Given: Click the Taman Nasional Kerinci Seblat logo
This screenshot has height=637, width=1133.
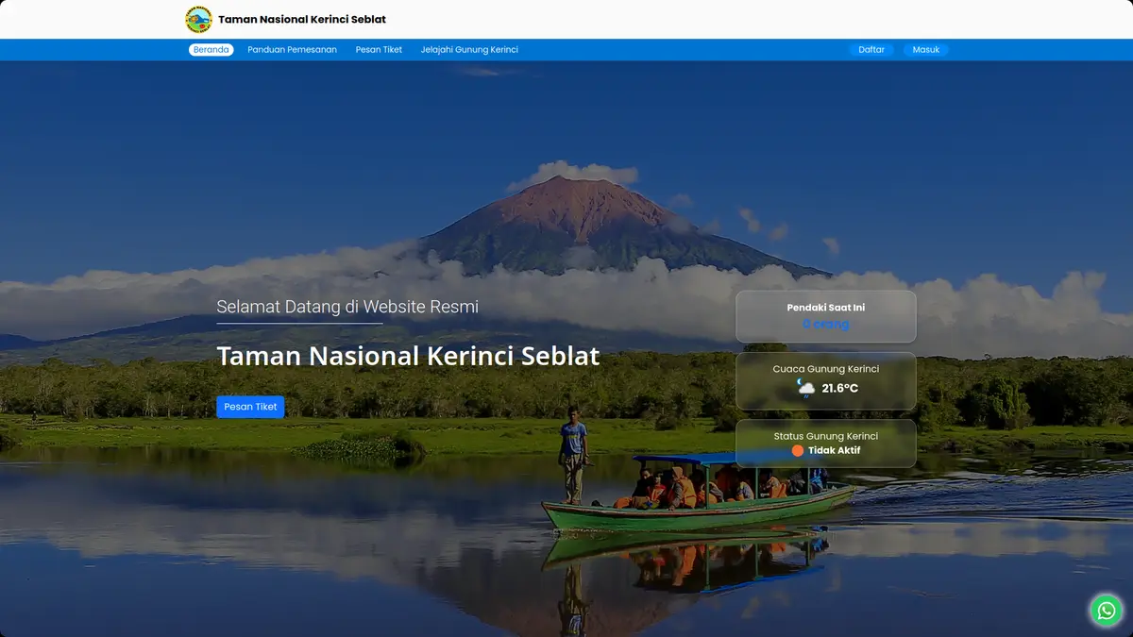Looking at the screenshot, I should 198,19.
